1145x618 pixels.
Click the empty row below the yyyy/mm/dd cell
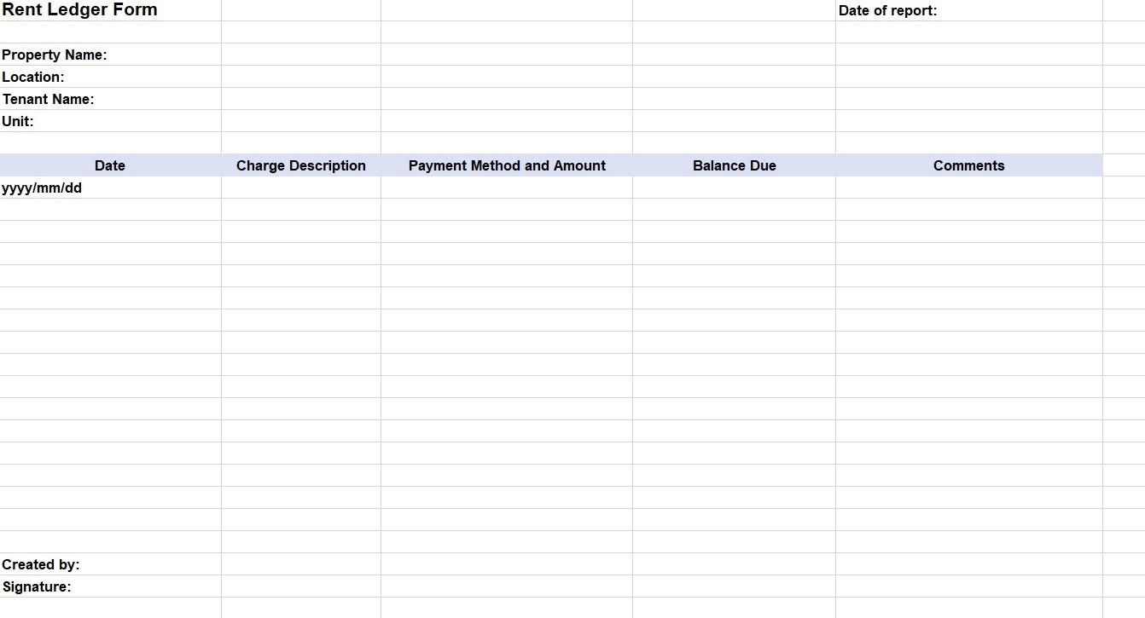pyautogui.click(x=109, y=209)
